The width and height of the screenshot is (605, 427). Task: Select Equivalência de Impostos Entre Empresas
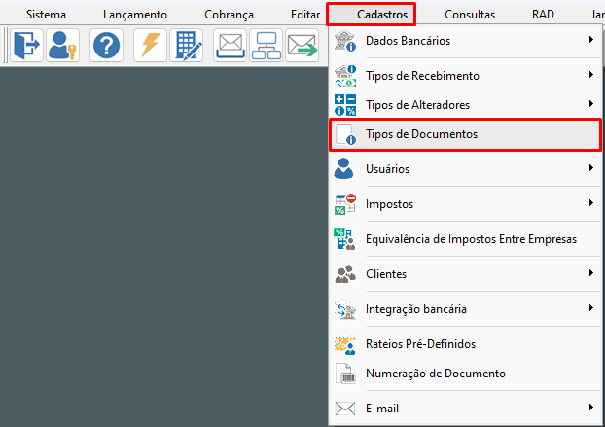(x=465, y=239)
